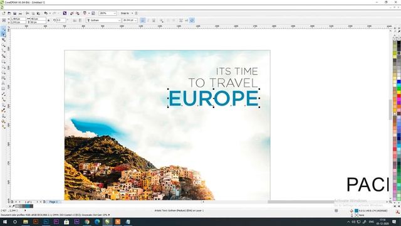Viewport: 401px width, 226px height.
Task: Click the Save icon in toolbar
Action: click(x=15, y=13)
